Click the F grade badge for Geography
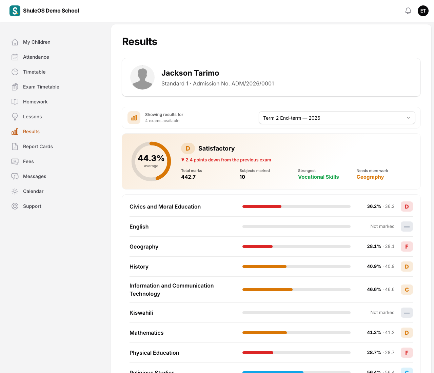Image resolution: width=434 pixels, height=373 pixels. coord(407,247)
